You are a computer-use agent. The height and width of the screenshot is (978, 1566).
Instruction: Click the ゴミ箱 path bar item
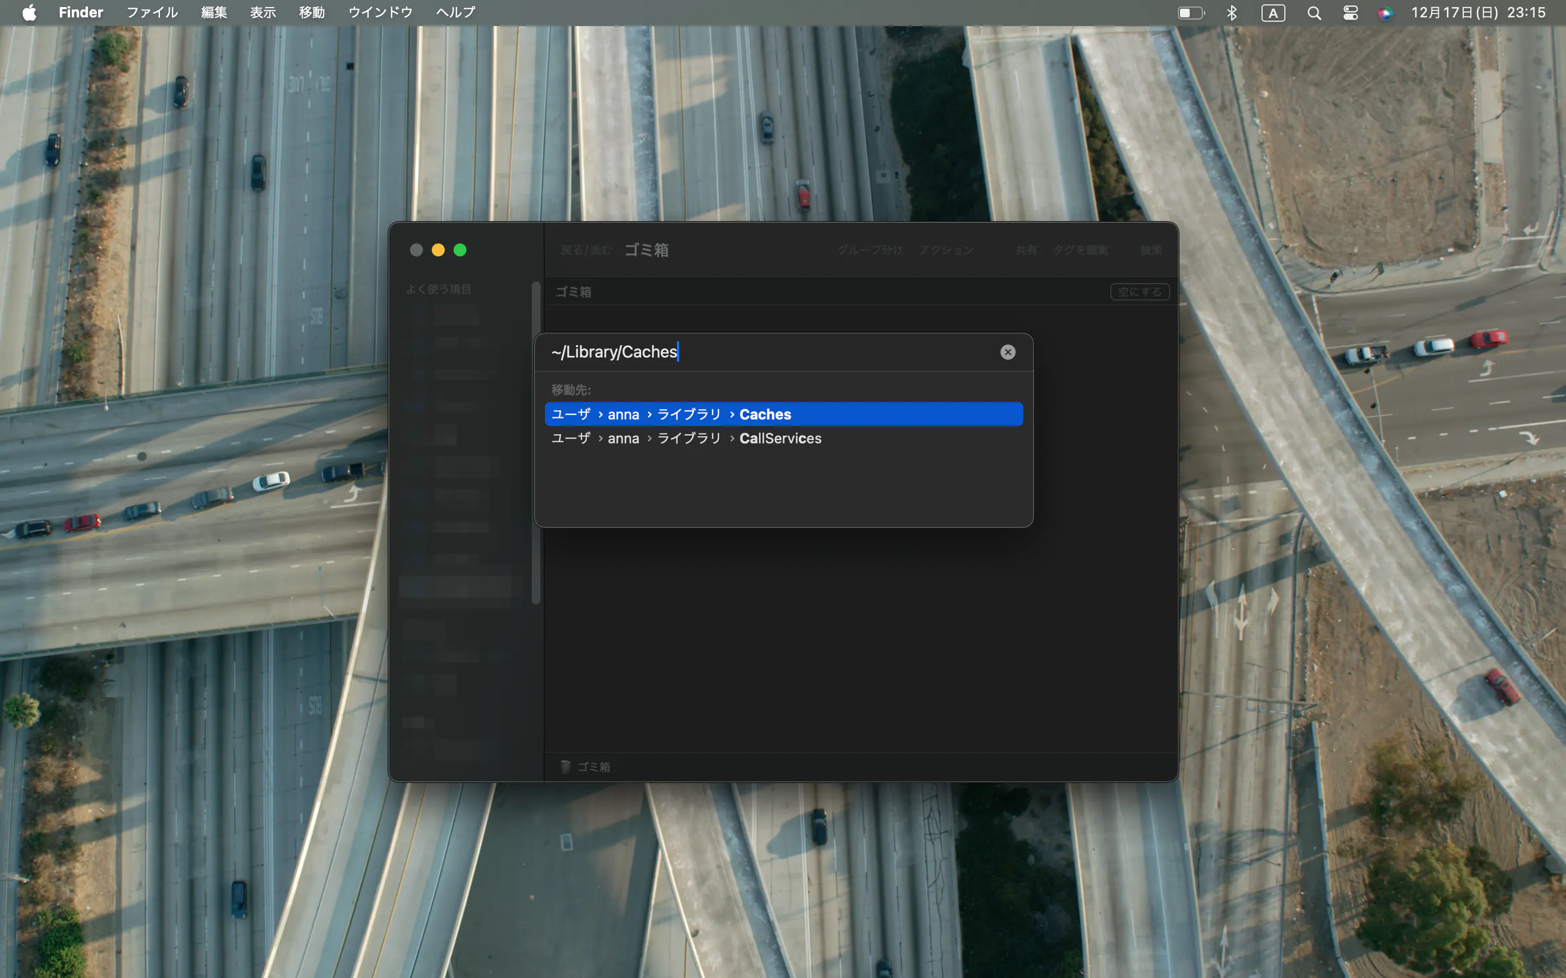[x=586, y=767]
